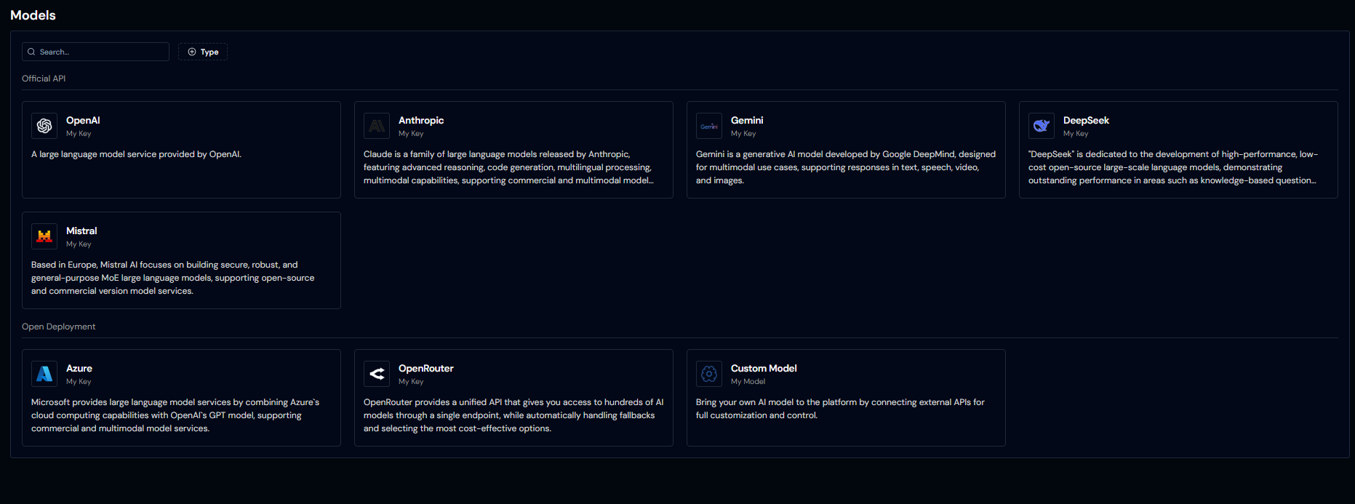This screenshot has width=1355, height=504.
Task: Select the Anthropic card title
Action: [x=421, y=120]
